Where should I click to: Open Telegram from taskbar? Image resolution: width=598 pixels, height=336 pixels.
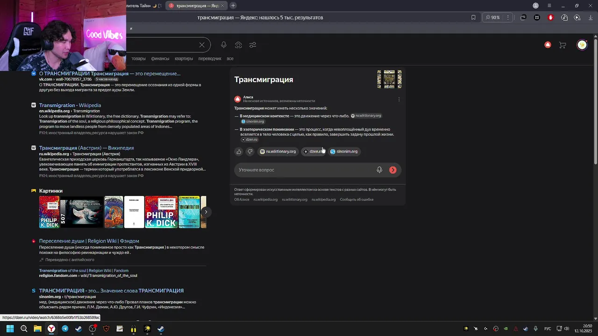[65, 329]
